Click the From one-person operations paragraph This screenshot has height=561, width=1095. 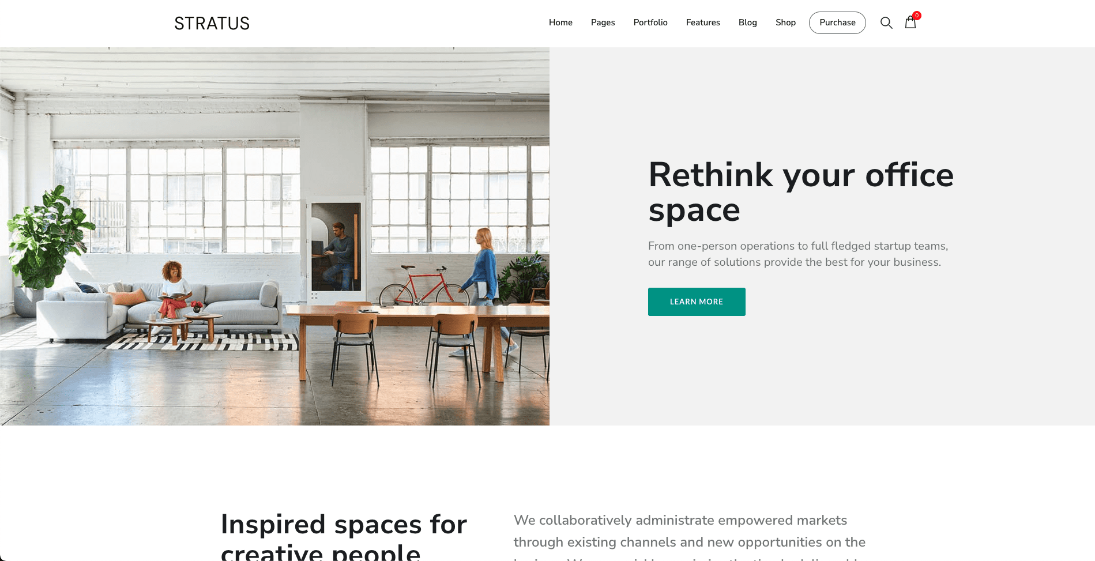click(798, 254)
